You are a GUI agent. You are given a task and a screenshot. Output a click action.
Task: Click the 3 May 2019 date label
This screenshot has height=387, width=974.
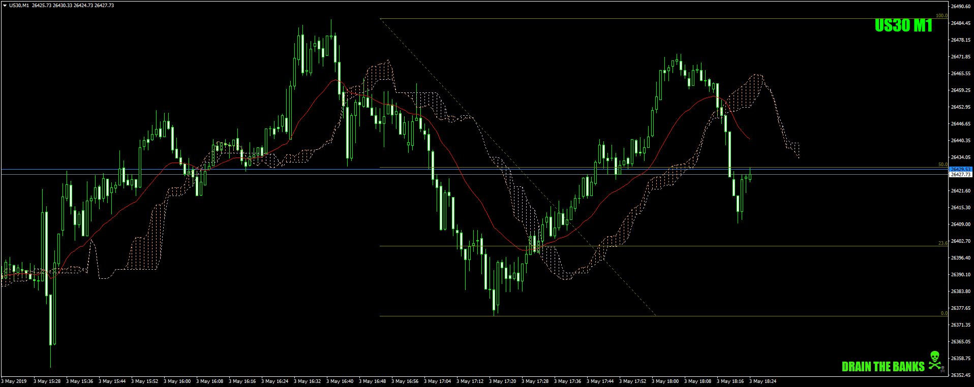[x=14, y=381]
